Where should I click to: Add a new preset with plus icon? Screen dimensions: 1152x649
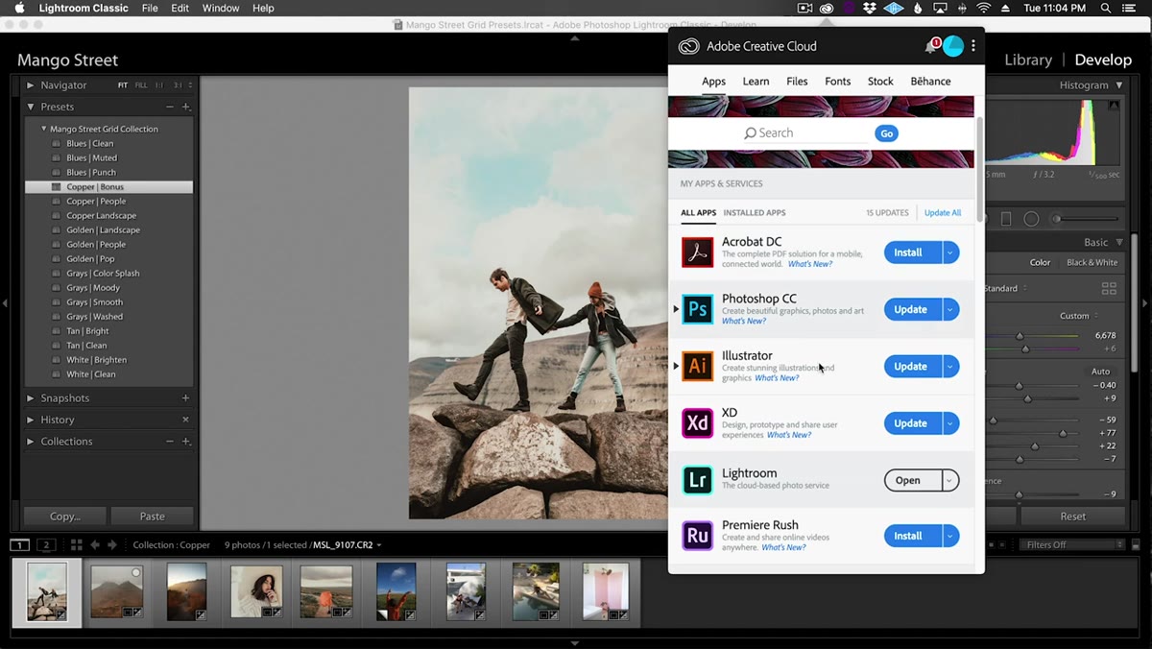pos(186,107)
